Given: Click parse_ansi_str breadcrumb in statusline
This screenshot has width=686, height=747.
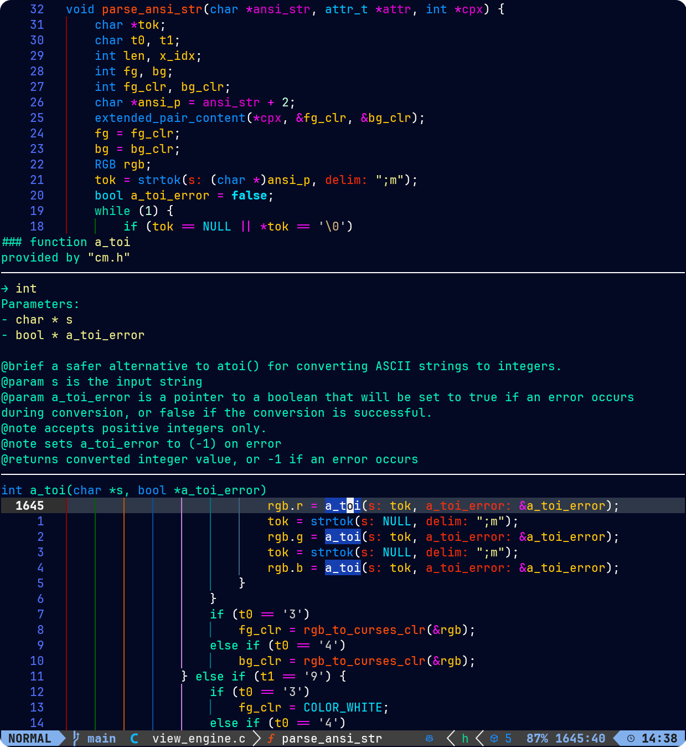Looking at the screenshot, I should (x=332, y=739).
